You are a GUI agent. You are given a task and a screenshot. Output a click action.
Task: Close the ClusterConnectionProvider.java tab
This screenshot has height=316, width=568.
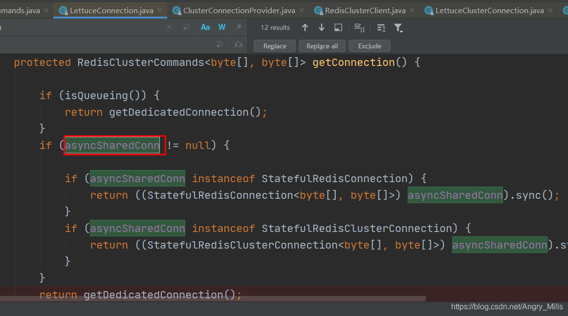pos(302,10)
